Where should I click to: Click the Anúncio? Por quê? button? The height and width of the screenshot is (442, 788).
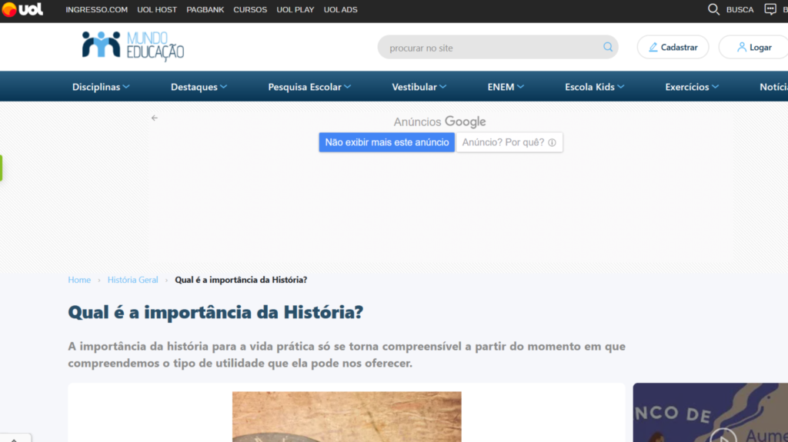pyautogui.click(x=509, y=142)
